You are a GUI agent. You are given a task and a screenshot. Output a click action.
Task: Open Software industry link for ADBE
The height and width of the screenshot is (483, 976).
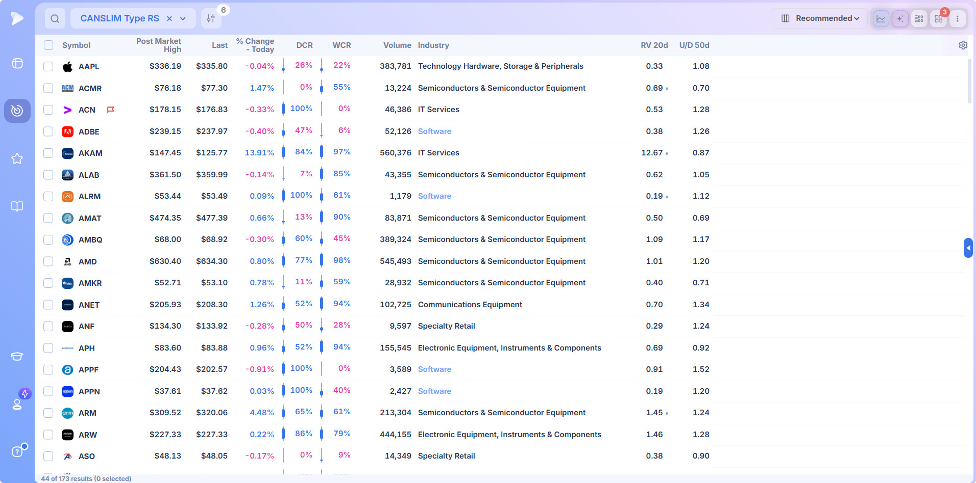(434, 131)
